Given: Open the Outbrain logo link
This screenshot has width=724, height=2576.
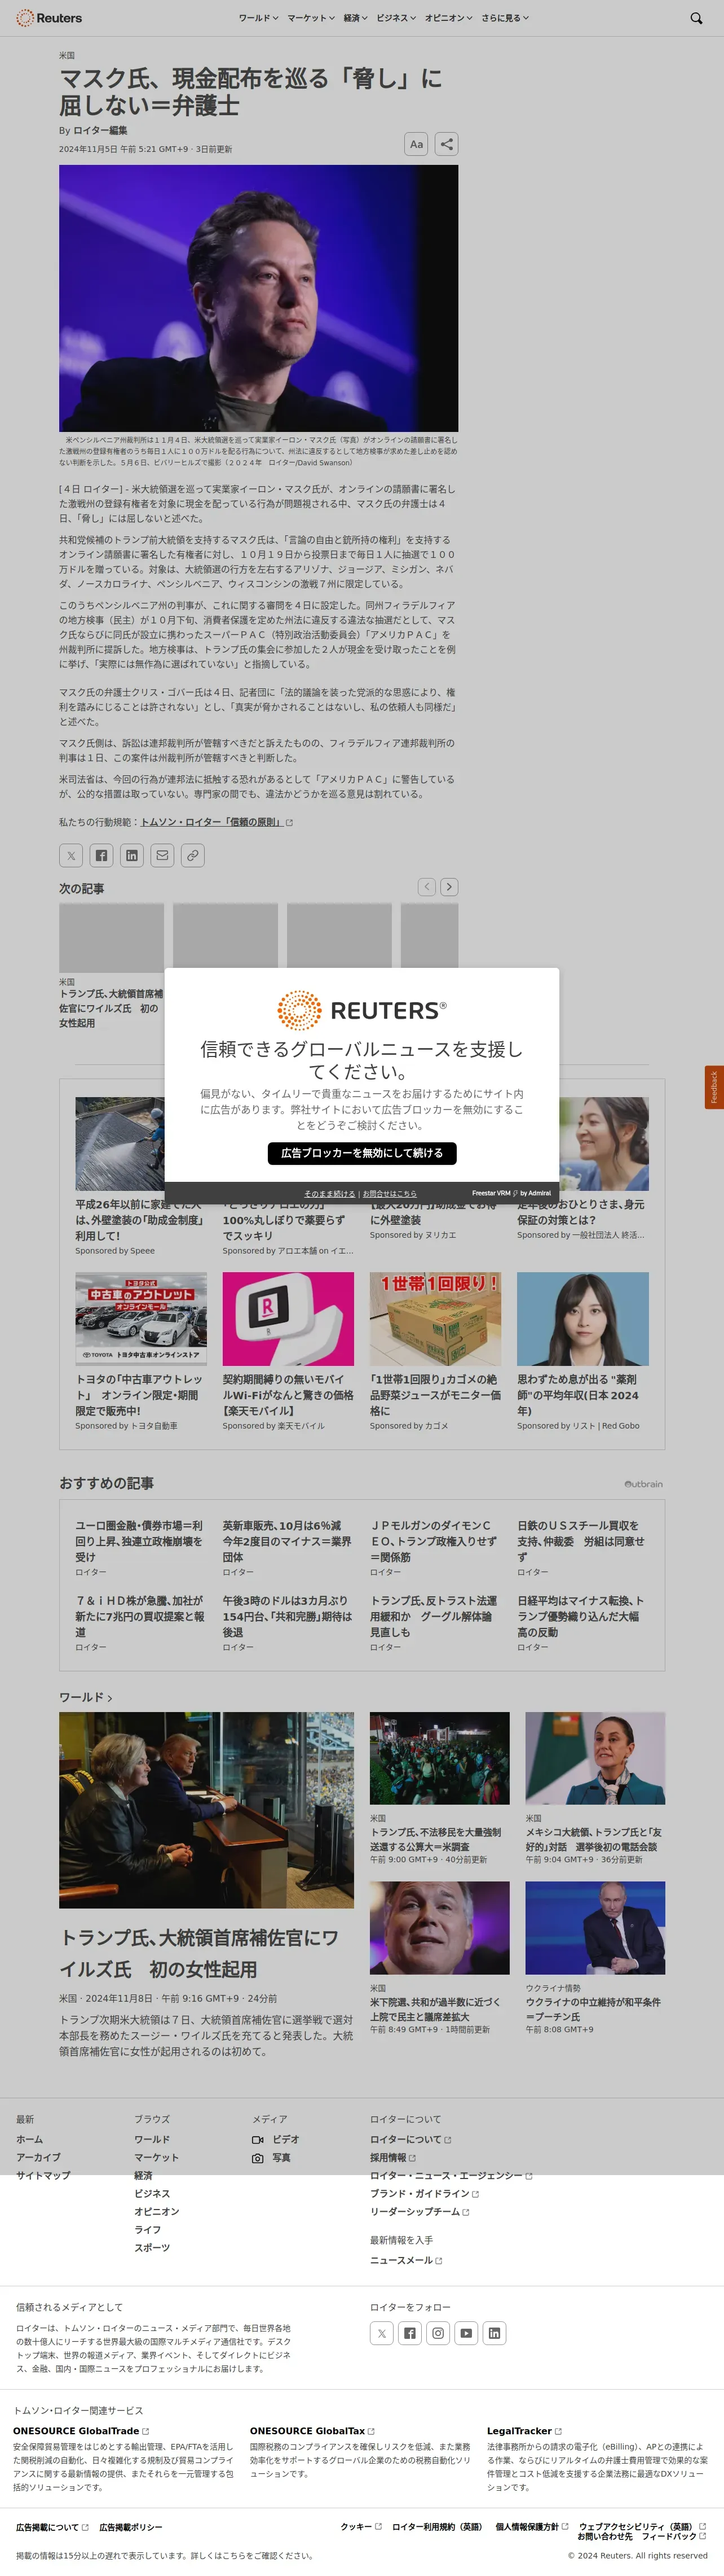Looking at the screenshot, I should 643,1484.
